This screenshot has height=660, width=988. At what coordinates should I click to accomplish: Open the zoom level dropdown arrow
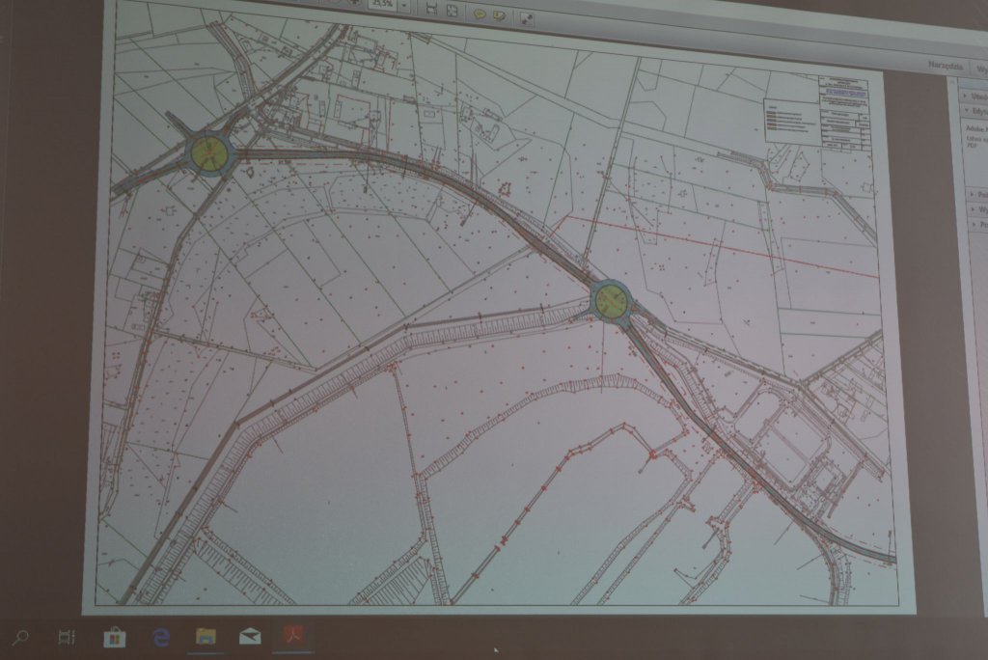pos(404,6)
